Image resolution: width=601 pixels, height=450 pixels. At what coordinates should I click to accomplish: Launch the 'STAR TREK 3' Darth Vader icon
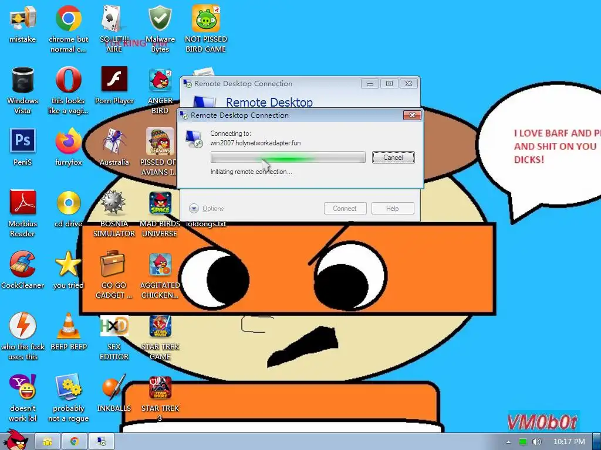tap(160, 387)
